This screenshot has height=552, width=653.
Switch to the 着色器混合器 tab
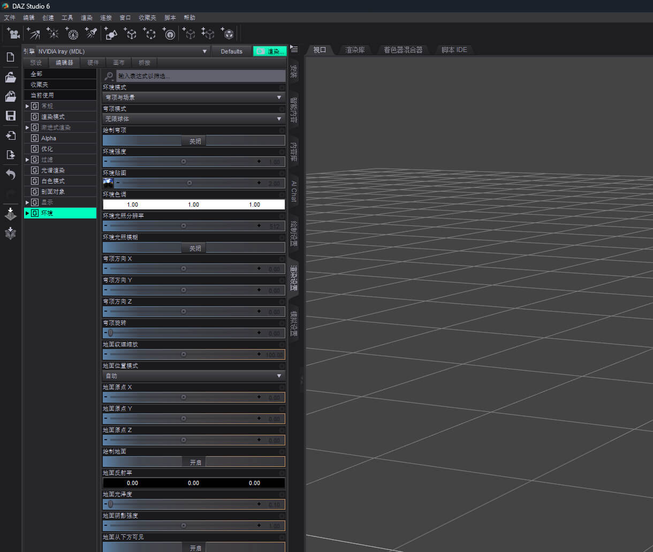tap(403, 50)
